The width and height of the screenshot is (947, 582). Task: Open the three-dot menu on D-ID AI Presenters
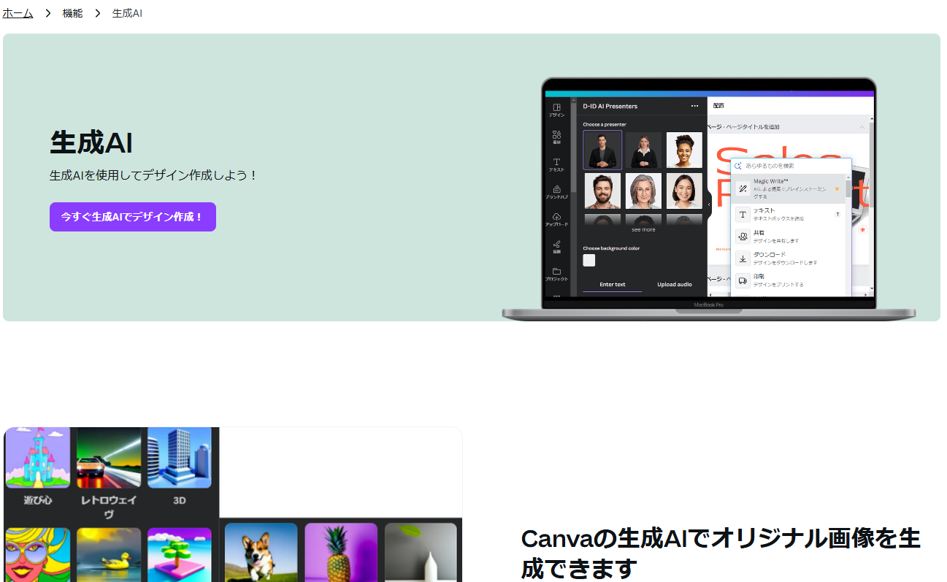[x=694, y=105]
